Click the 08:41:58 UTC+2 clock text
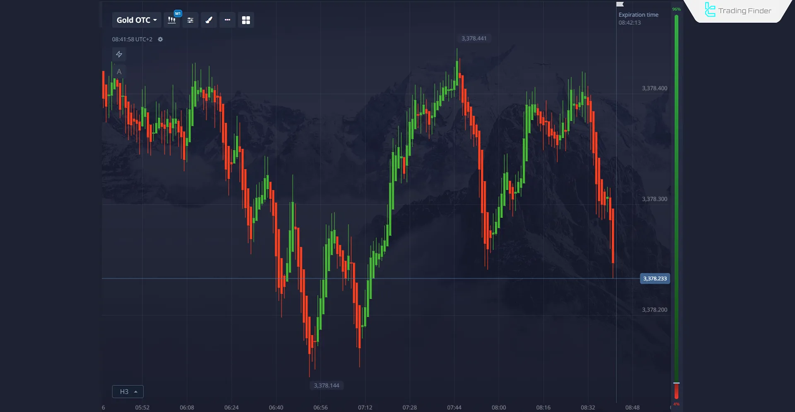Viewport: 795px width, 412px height. [132, 39]
